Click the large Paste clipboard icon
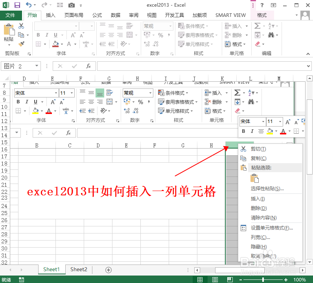Image resolution: width=313 pixels, height=283 pixels. 9,30
